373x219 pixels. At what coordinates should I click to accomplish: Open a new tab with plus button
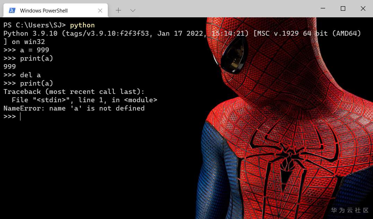point(118,10)
